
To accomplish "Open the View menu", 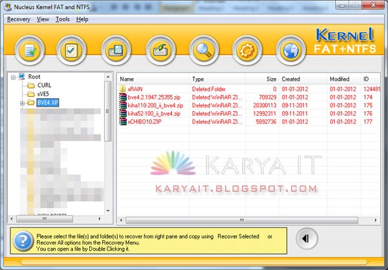I will tap(43, 19).
